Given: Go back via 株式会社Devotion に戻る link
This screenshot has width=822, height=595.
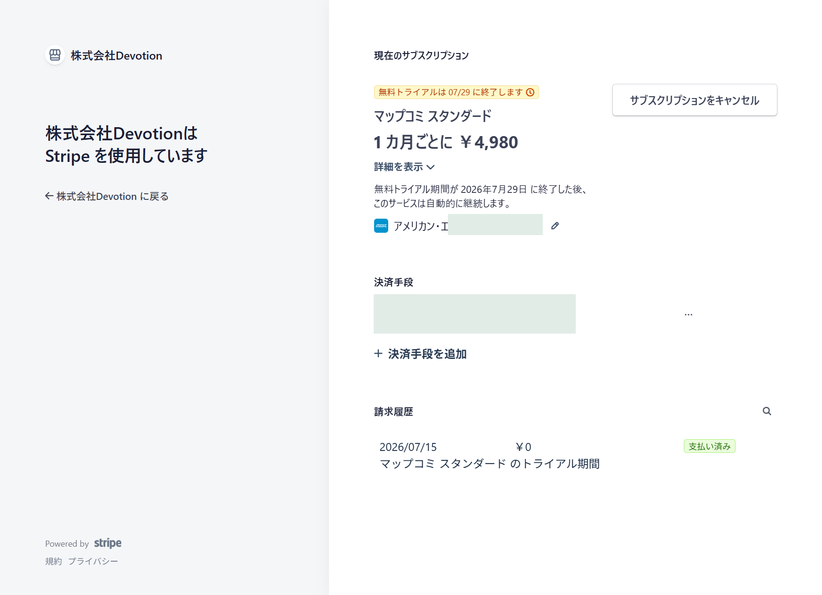Looking at the screenshot, I should coord(107,196).
